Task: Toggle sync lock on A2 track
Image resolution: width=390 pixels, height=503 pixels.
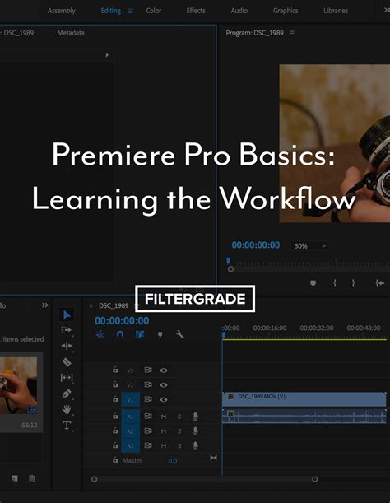Action: click(148, 431)
